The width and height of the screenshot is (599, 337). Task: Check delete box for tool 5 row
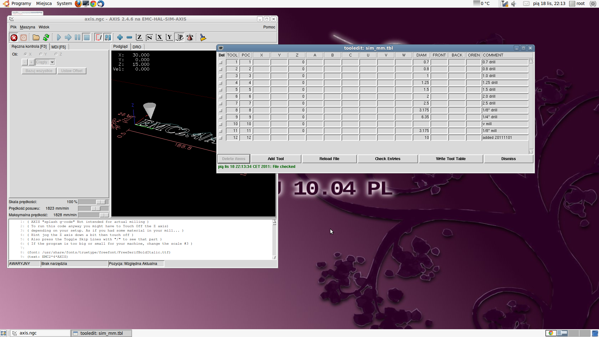click(x=221, y=90)
